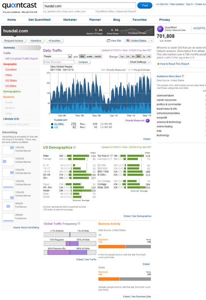
Task: Select the 1y range
Action: pyautogui.click(x=144, y=56)
